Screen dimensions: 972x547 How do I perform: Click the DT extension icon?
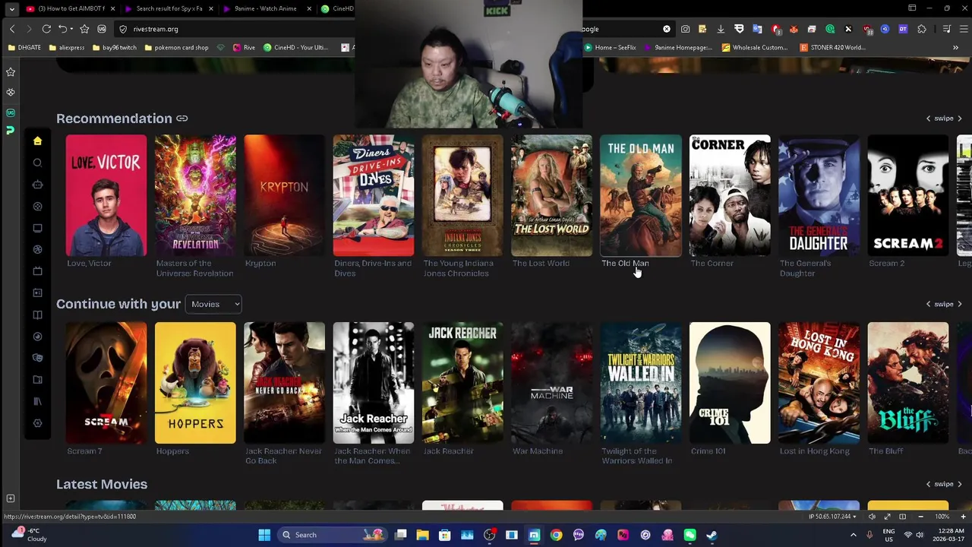(903, 29)
